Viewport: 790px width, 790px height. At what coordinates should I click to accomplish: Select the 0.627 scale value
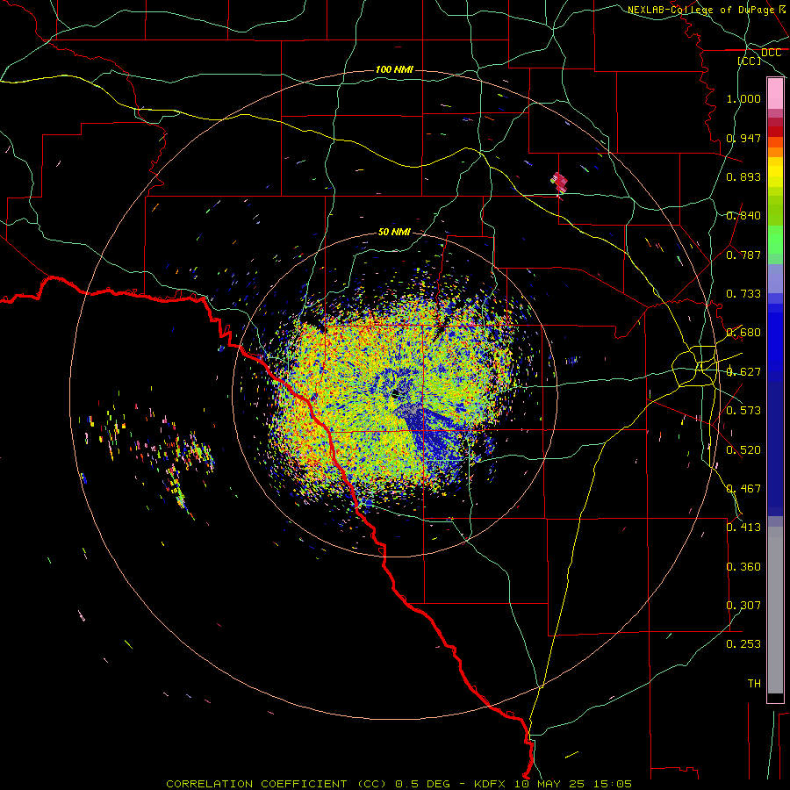743,372
